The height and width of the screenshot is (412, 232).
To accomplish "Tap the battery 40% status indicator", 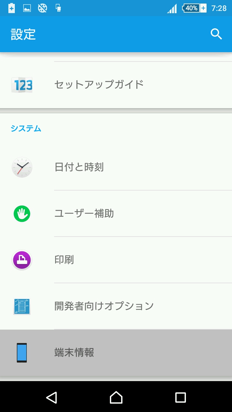I will coord(194,8).
